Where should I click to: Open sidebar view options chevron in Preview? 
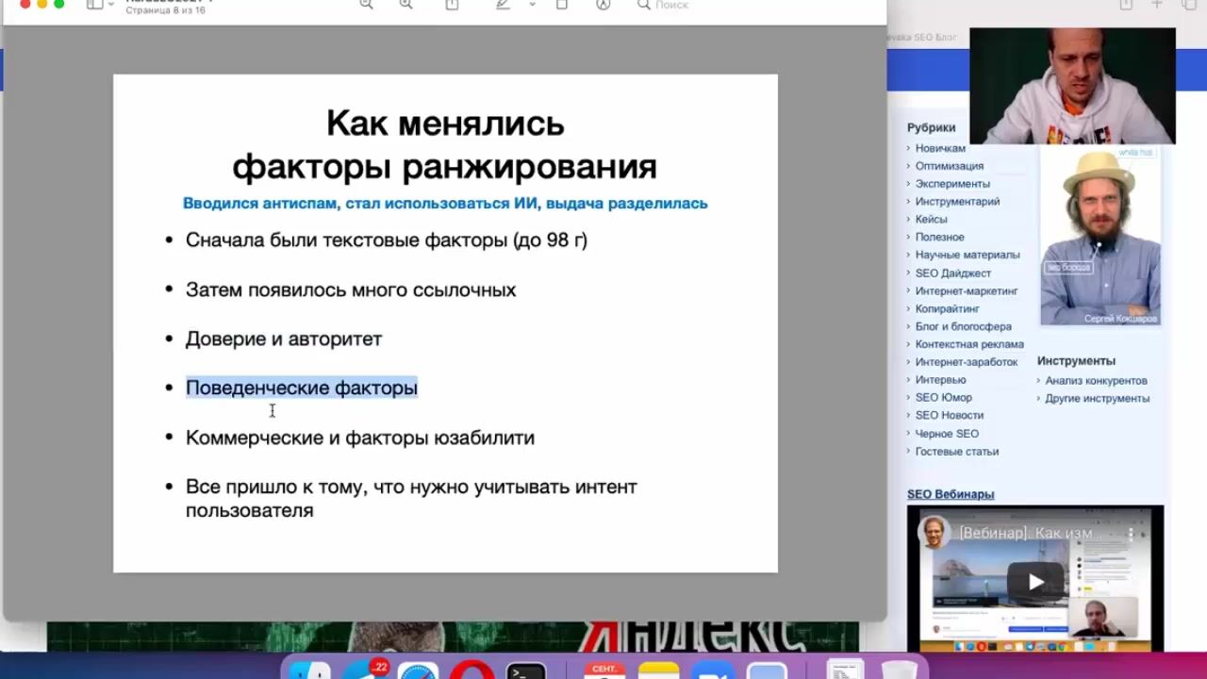111,5
